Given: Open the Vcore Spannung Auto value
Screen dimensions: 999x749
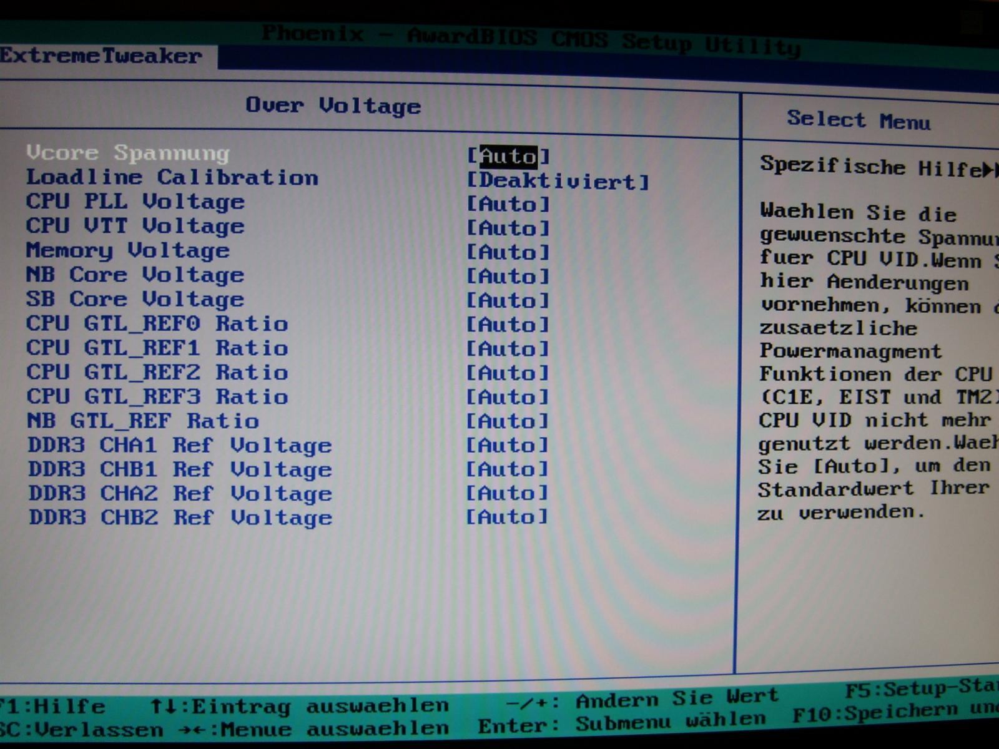Looking at the screenshot, I should (x=508, y=156).
